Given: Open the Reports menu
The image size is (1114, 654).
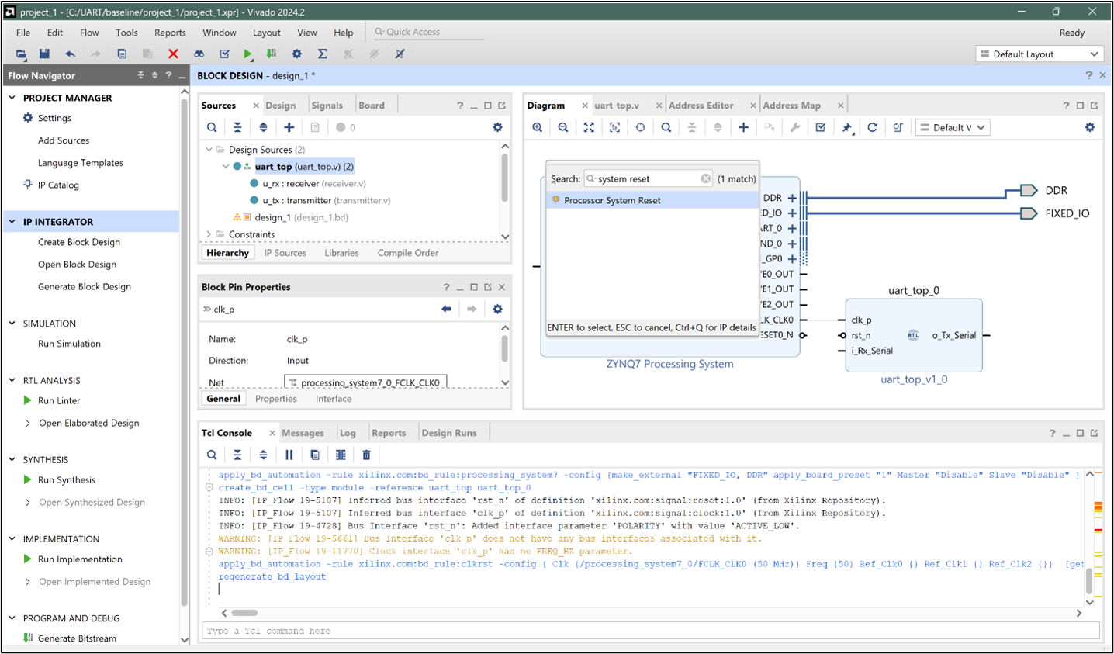Looking at the screenshot, I should pos(169,33).
